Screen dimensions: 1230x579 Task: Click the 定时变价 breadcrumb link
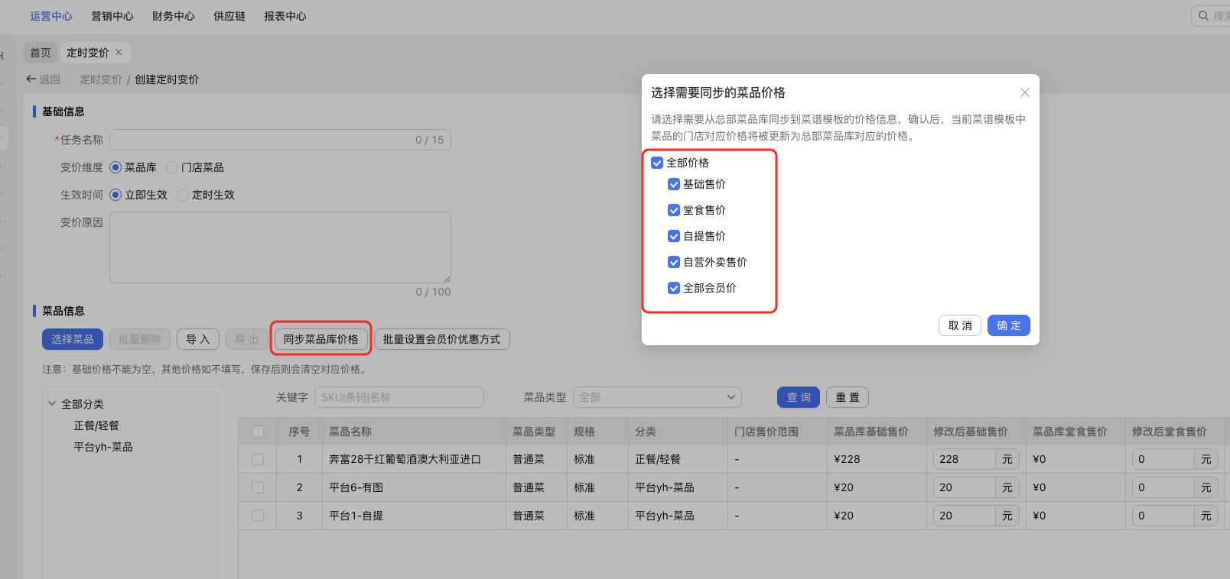[101, 79]
